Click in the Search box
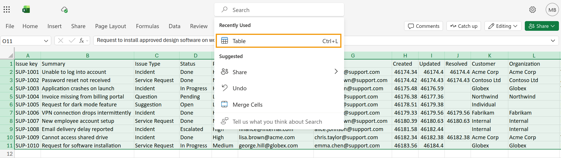 279,10
